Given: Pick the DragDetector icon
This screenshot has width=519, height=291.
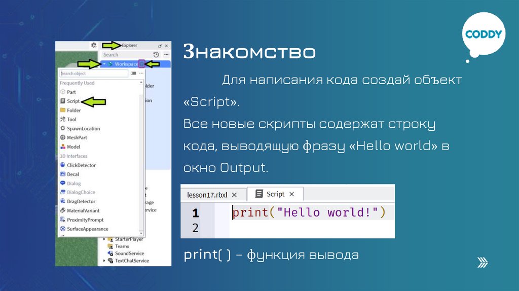Looking at the screenshot, I should point(63,201).
